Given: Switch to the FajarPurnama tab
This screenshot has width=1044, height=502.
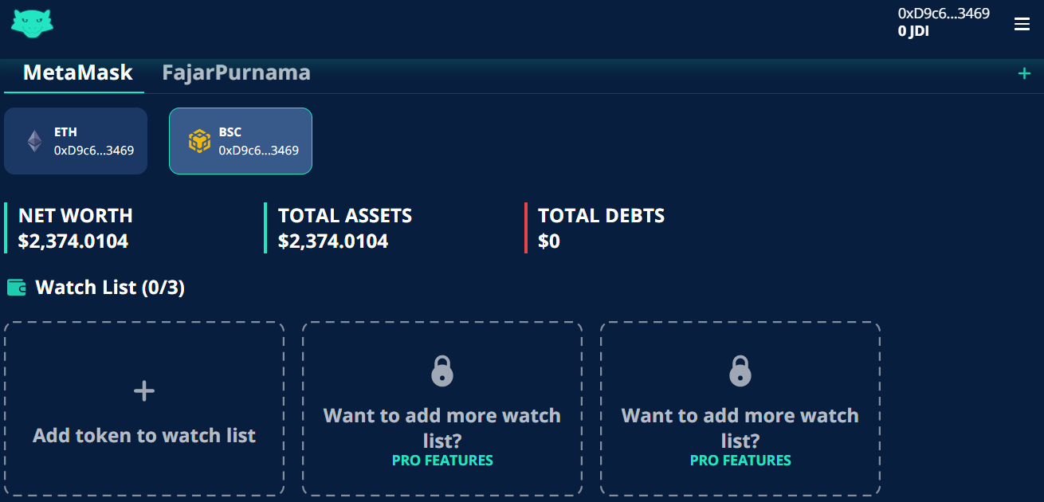Looking at the screenshot, I should pos(236,73).
